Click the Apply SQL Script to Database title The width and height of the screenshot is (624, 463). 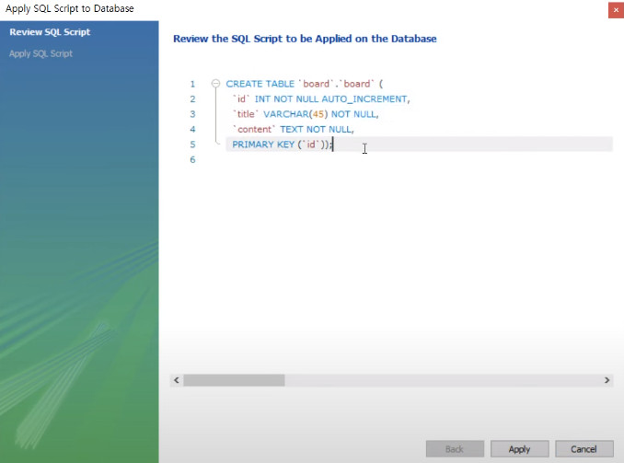pyautogui.click(x=70, y=9)
